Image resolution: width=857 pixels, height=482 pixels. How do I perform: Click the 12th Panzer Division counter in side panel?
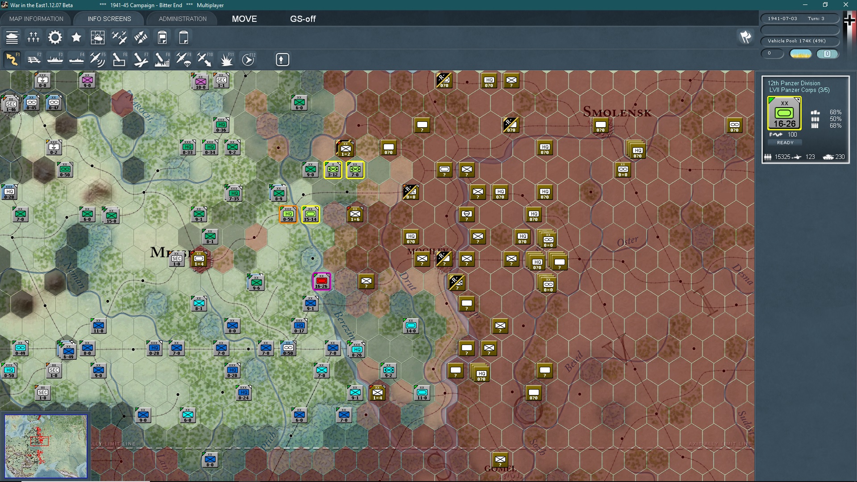point(784,113)
